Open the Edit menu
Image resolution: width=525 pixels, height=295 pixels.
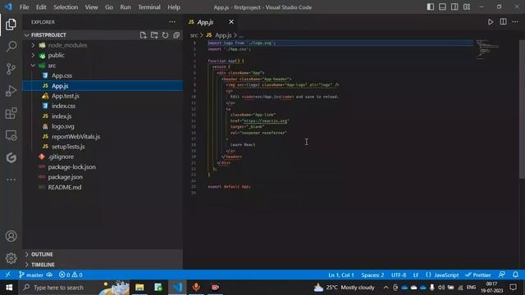[41, 7]
